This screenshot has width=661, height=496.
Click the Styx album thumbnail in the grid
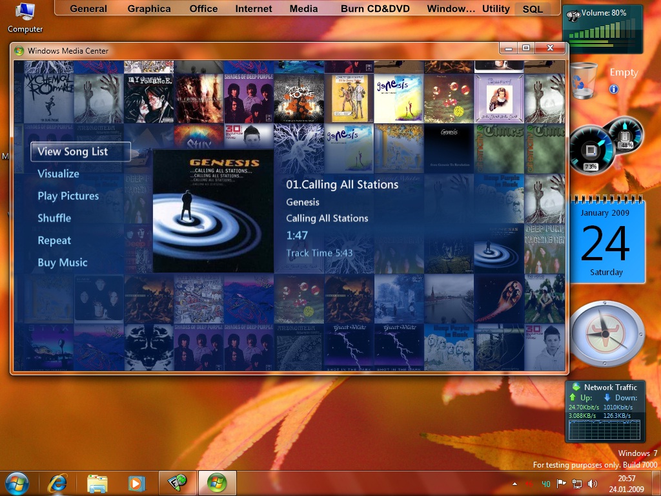199,137
